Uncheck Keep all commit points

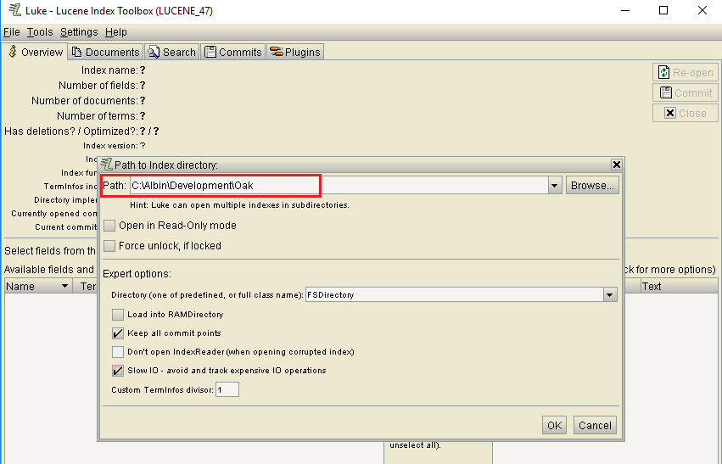(118, 333)
